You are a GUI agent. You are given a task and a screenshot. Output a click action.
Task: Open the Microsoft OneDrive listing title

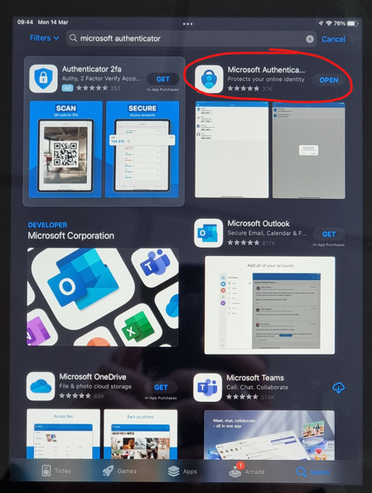coord(93,377)
